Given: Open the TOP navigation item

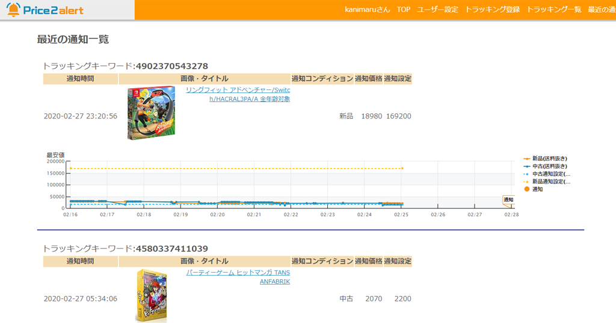Looking at the screenshot, I should [404, 10].
